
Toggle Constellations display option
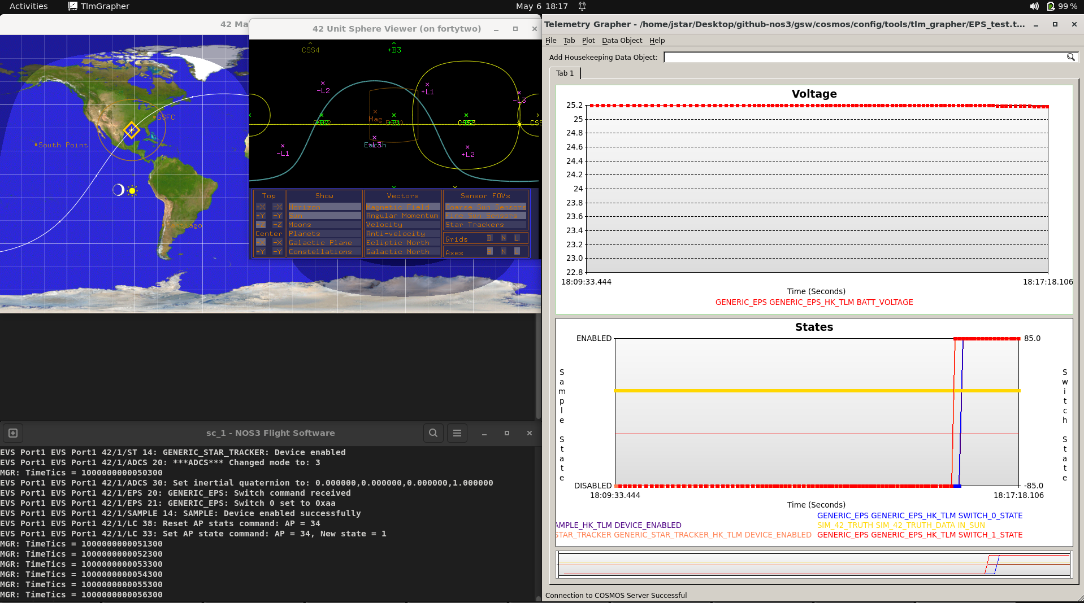324,252
